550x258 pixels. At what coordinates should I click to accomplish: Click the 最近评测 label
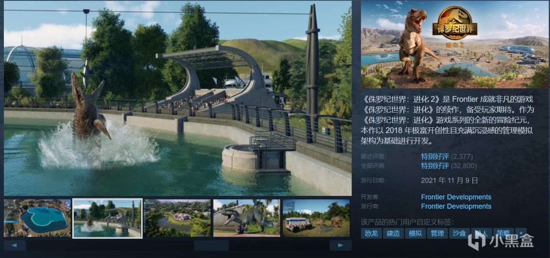373,157
